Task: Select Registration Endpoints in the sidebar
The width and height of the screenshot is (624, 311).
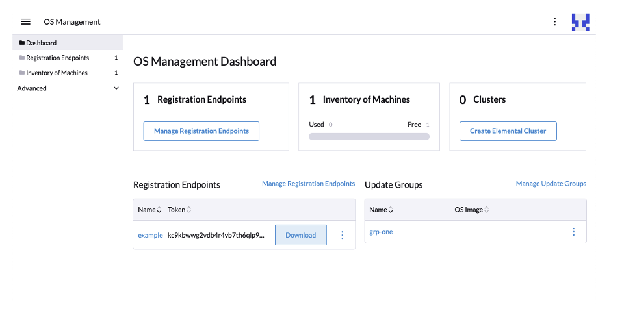Action: point(57,58)
